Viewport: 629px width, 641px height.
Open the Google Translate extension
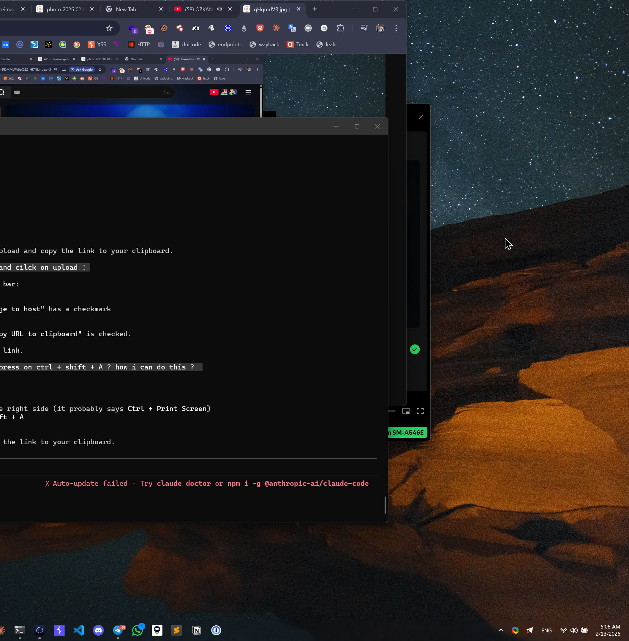pos(292,28)
